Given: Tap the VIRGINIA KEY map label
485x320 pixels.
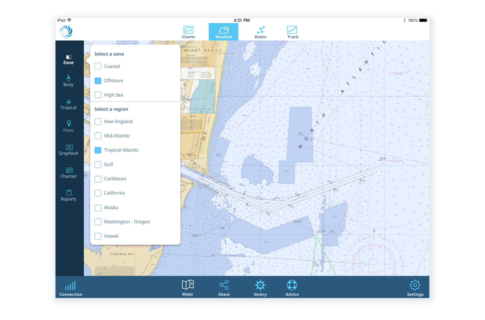Looking at the screenshot, I should [x=122, y=254].
